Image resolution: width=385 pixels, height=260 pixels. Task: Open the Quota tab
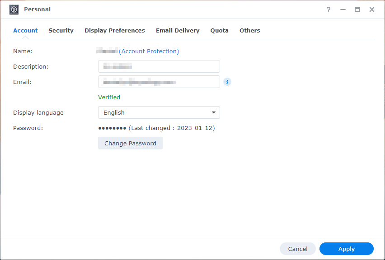click(x=219, y=30)
